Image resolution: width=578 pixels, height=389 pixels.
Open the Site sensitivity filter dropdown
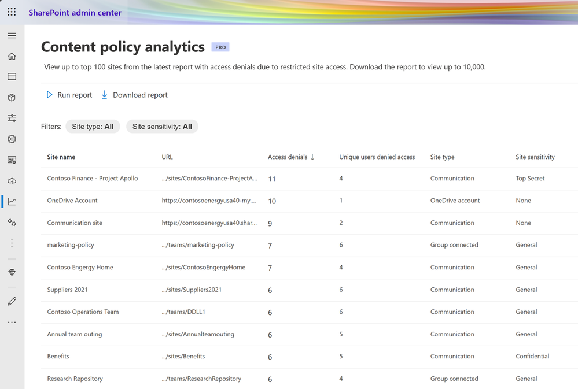coord(162,127)
